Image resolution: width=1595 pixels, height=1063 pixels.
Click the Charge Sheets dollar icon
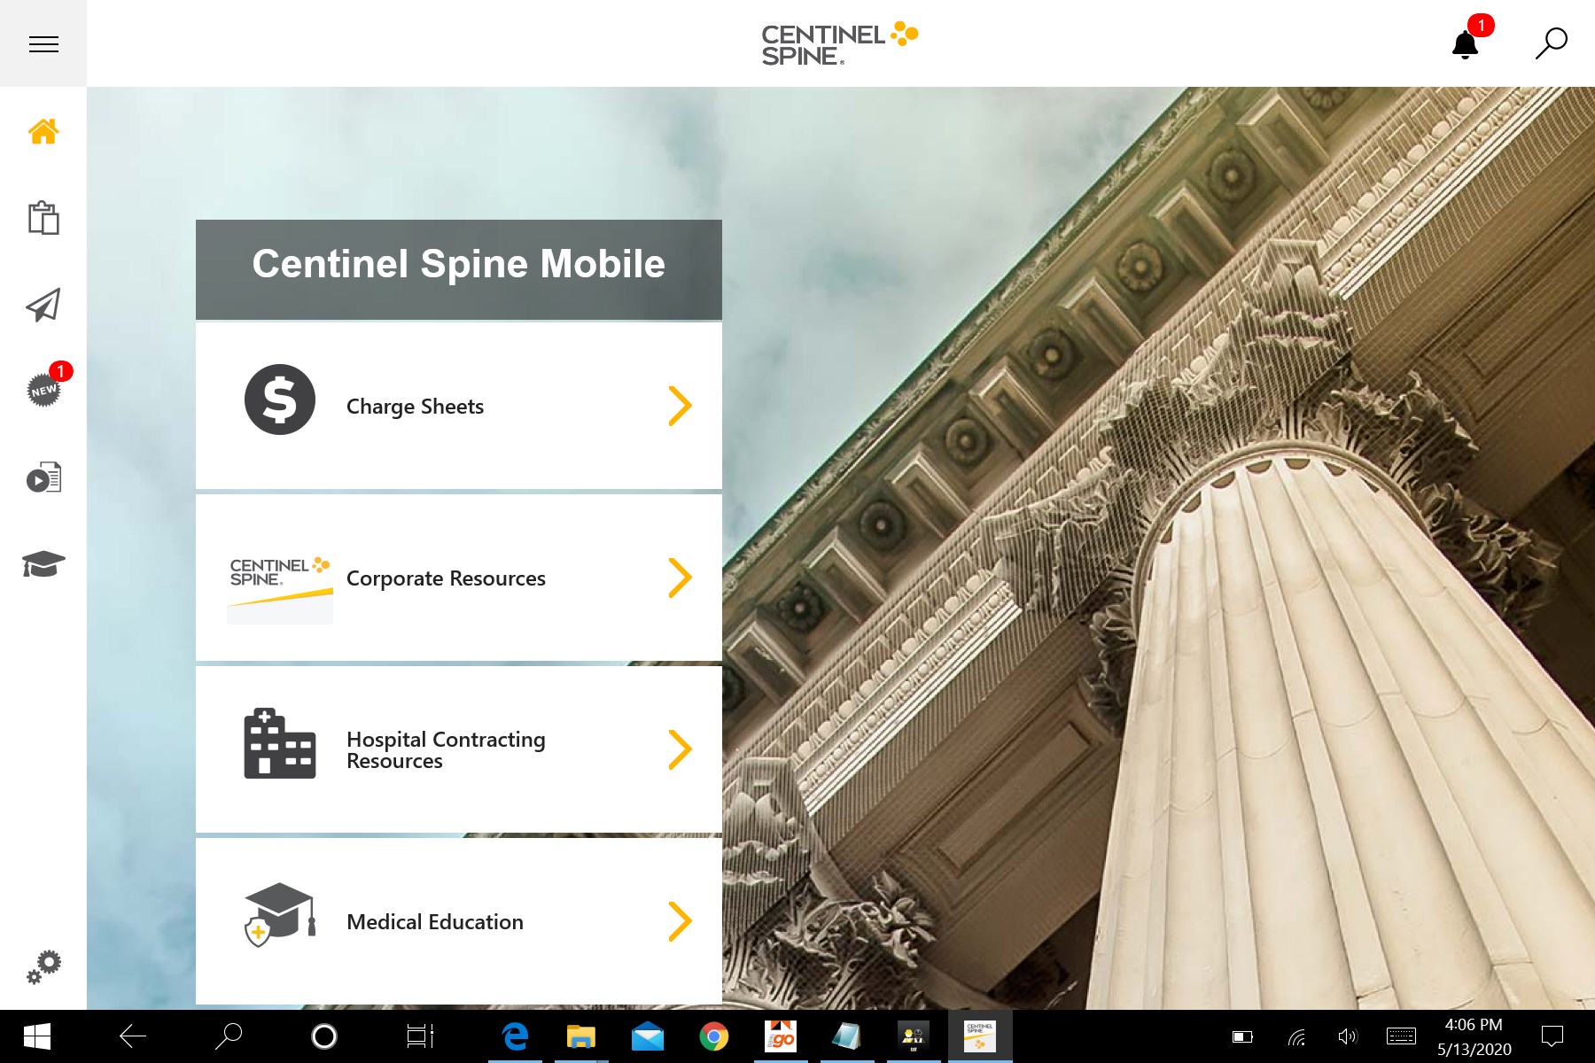280,400
